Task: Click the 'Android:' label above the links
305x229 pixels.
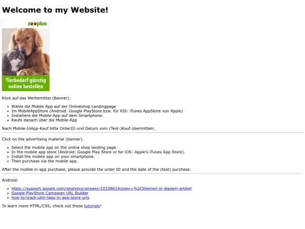Action: 10,180
